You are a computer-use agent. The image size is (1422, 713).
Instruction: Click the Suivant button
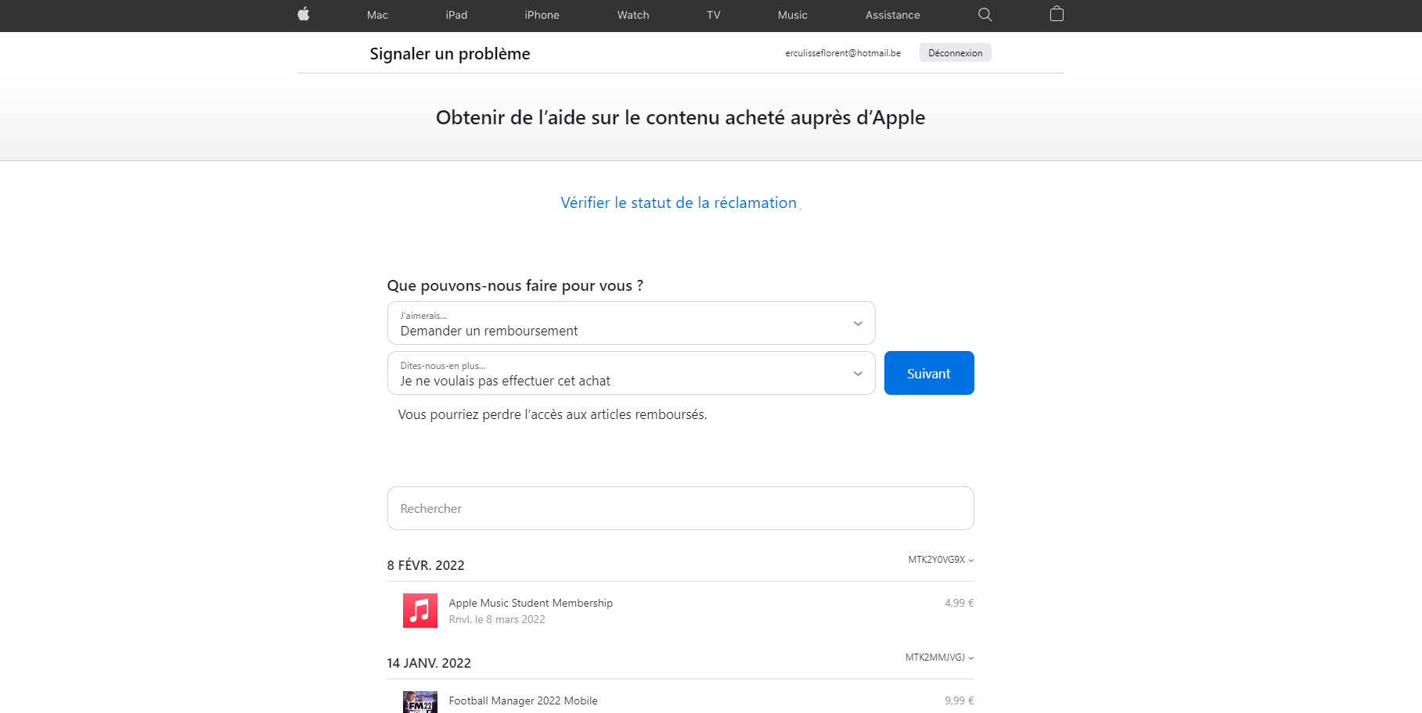(929, 373)
